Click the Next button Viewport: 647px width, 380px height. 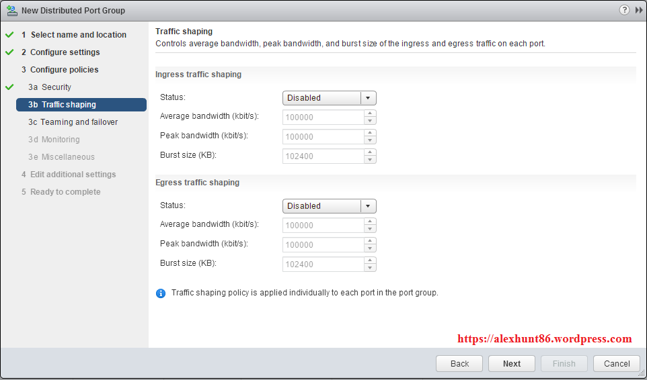(x=512, y=363)
